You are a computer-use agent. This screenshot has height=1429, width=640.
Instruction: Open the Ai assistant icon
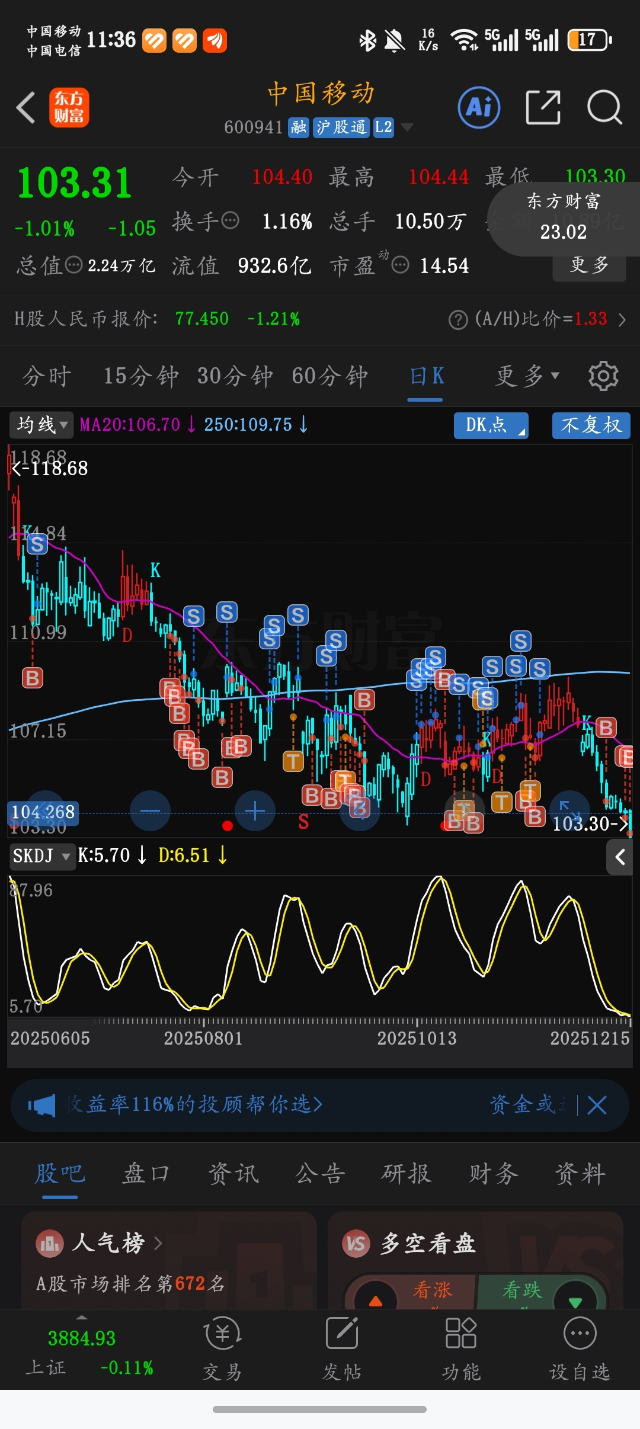479,107
